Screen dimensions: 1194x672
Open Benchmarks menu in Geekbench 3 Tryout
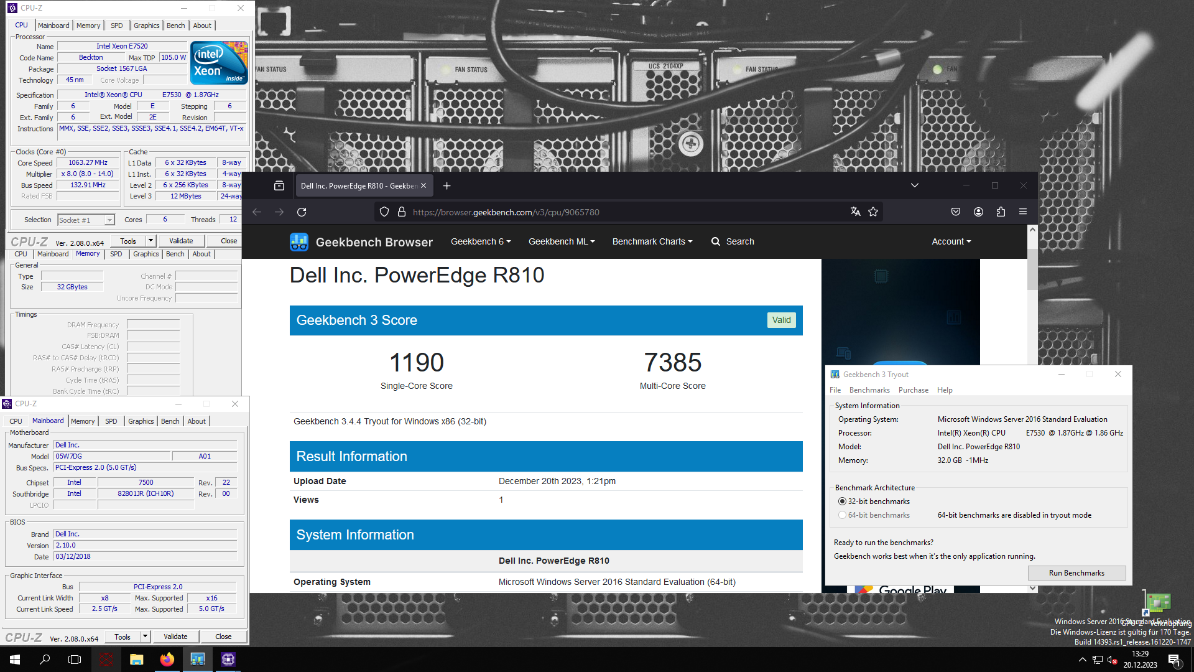click(869, 390)
